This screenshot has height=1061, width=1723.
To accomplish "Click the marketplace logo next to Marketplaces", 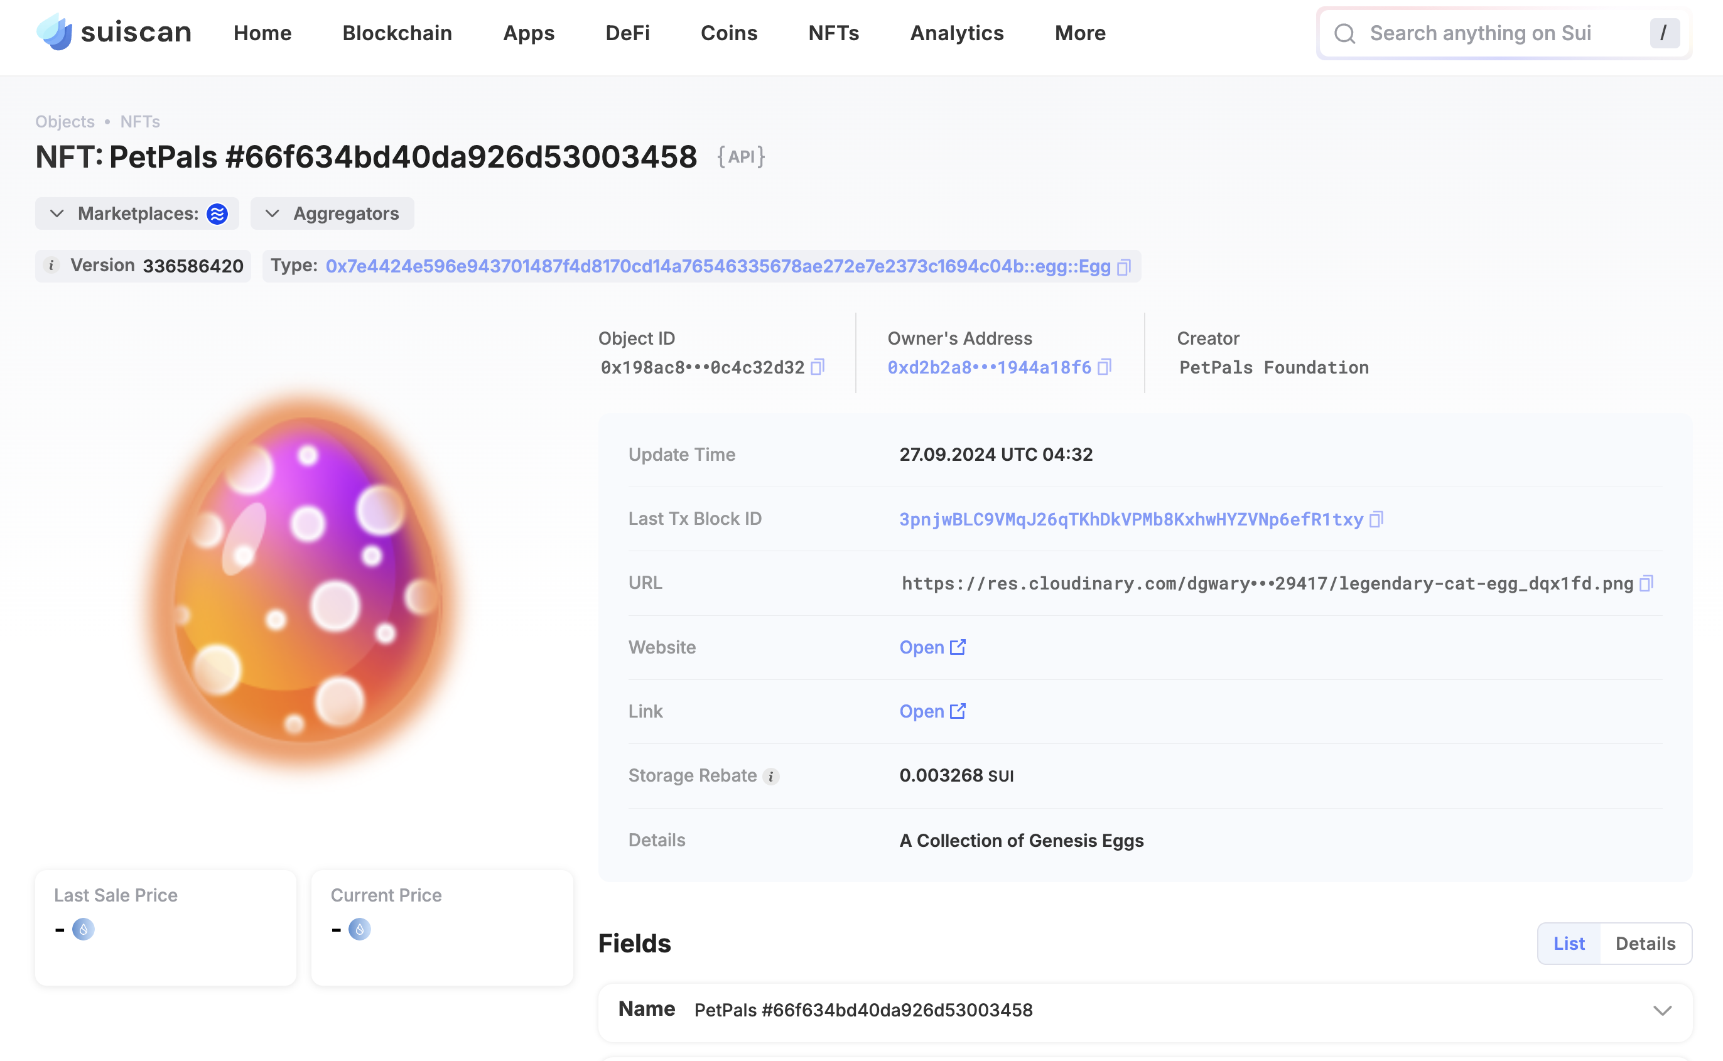I will tap(217, 214).
